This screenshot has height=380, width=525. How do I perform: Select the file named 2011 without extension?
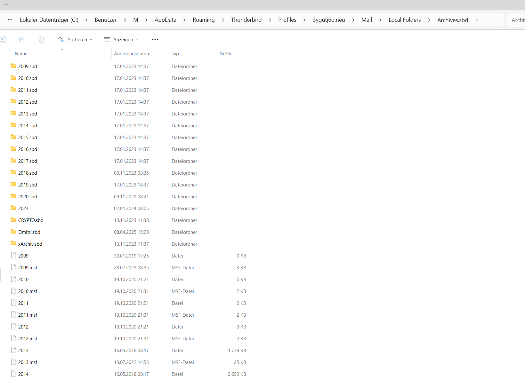tap(23, 303)
